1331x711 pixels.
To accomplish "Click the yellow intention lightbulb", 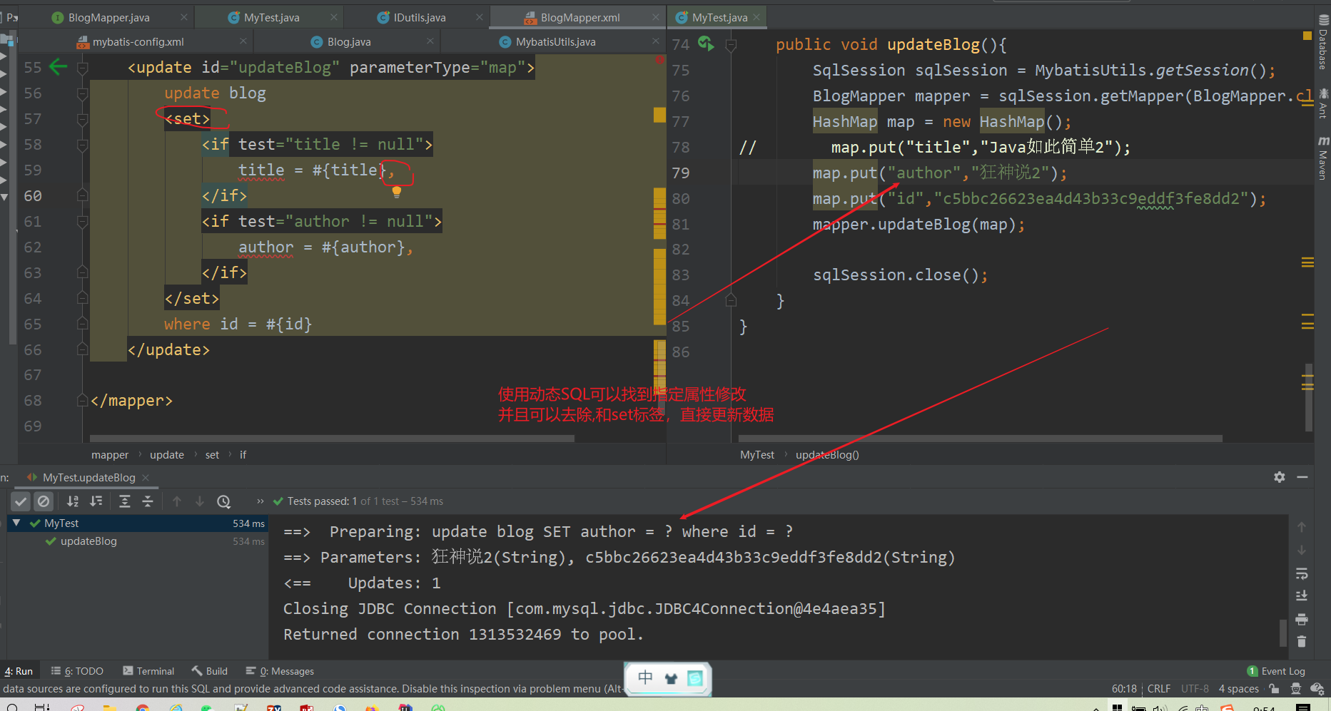I will (x=397, y=191).
